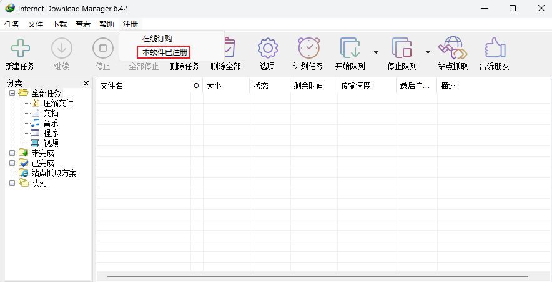This screenshot has width=552, height=282.
Task: Click the IDM application icon in title bar
Action: pos(10,7)
